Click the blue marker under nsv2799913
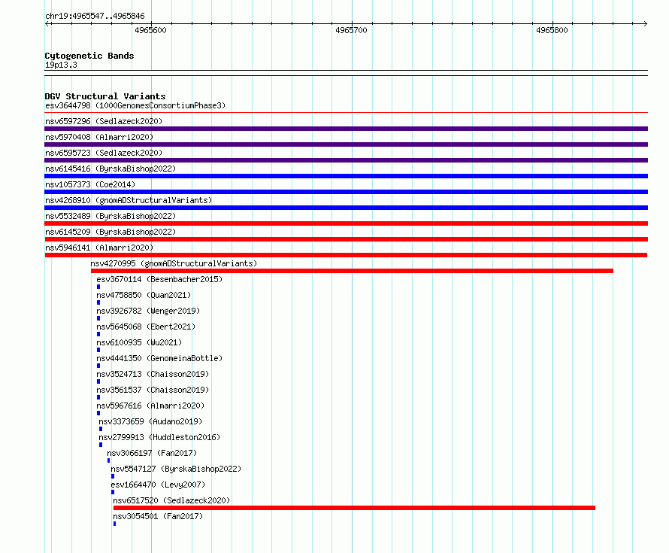 tap(101, 445)
